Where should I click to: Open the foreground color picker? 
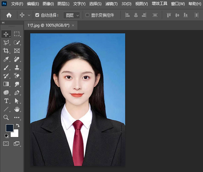point(10,128)
